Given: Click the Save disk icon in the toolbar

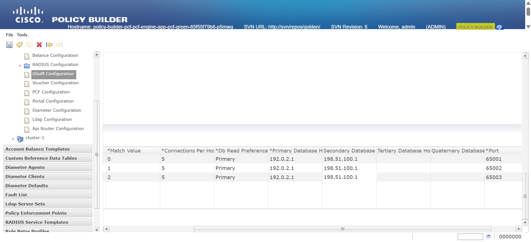Looking at the screenshot, I should point(9,45).
